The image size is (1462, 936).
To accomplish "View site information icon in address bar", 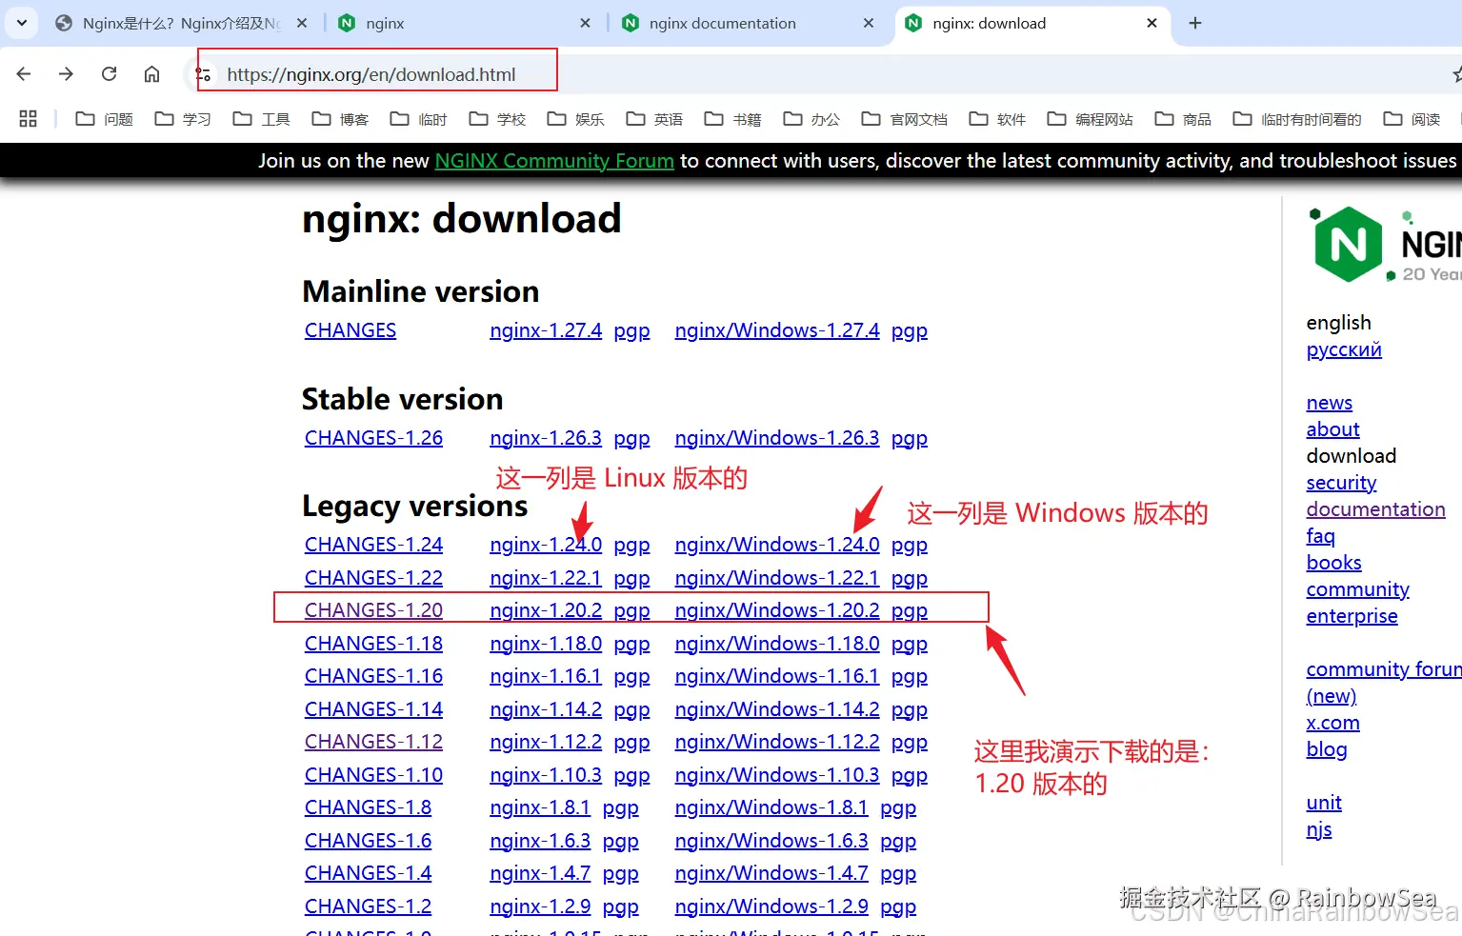I will (x=204, y=74).
